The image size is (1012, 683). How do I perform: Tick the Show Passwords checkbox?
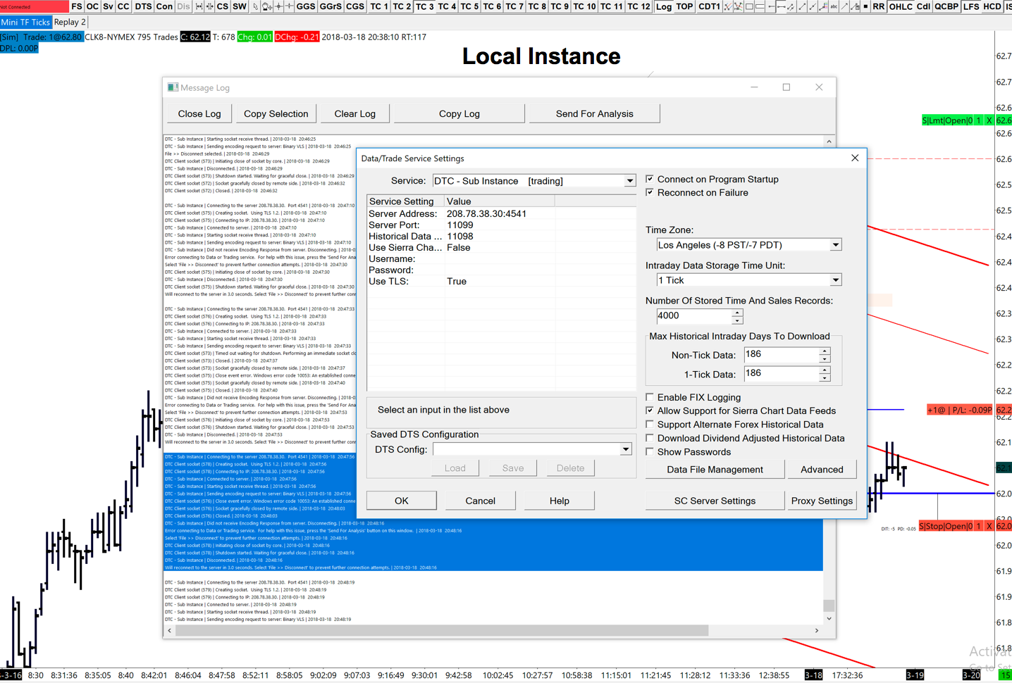pyautogui.click(x=650, y=452)
